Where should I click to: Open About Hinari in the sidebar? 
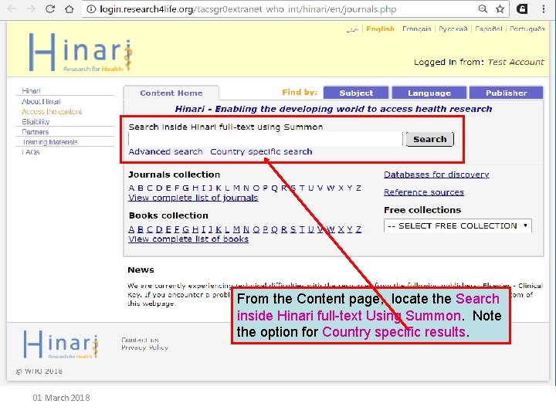pos(41,101)
